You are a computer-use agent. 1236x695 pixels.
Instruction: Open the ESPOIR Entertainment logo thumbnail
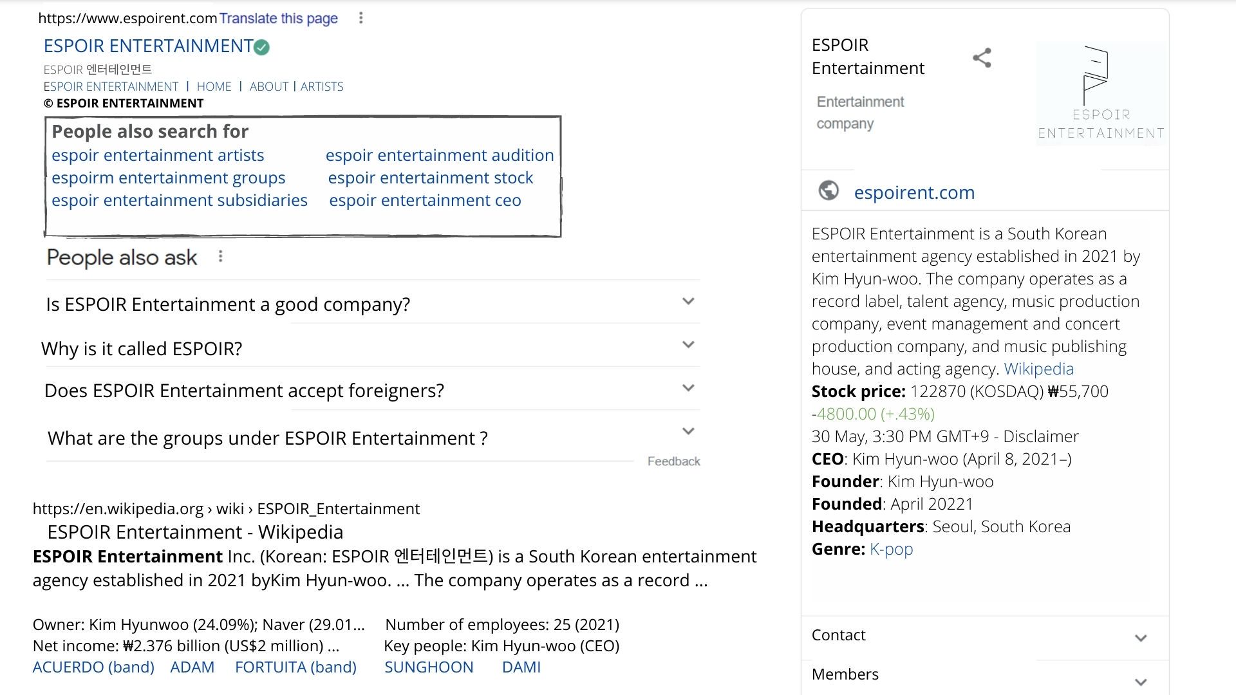1101,93
